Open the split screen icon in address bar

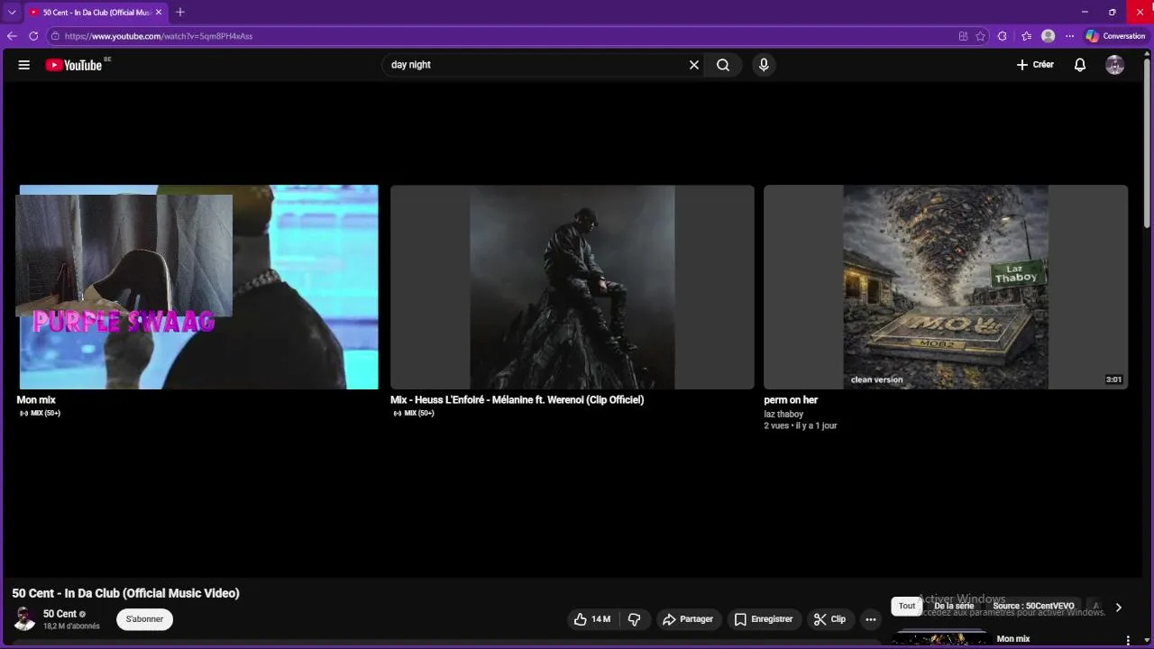(x=963, y=36)
